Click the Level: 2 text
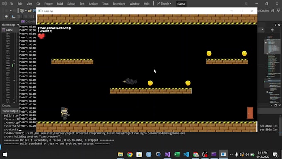The width and height of the screenshot is (282, 159). (x=45, y=31)
